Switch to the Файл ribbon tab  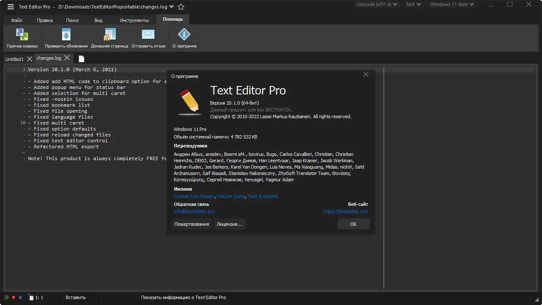[x=17, y=20]
